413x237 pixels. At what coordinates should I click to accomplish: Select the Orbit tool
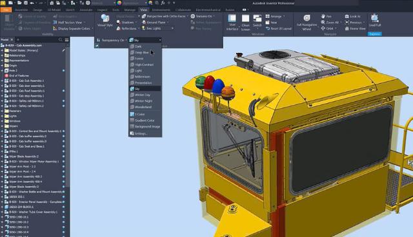327,28
